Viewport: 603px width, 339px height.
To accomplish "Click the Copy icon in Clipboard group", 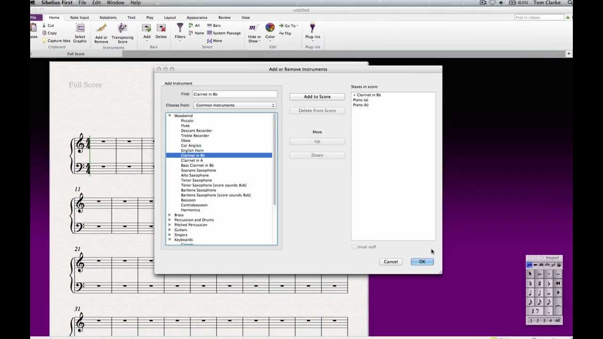I will (x=44, y=33).
